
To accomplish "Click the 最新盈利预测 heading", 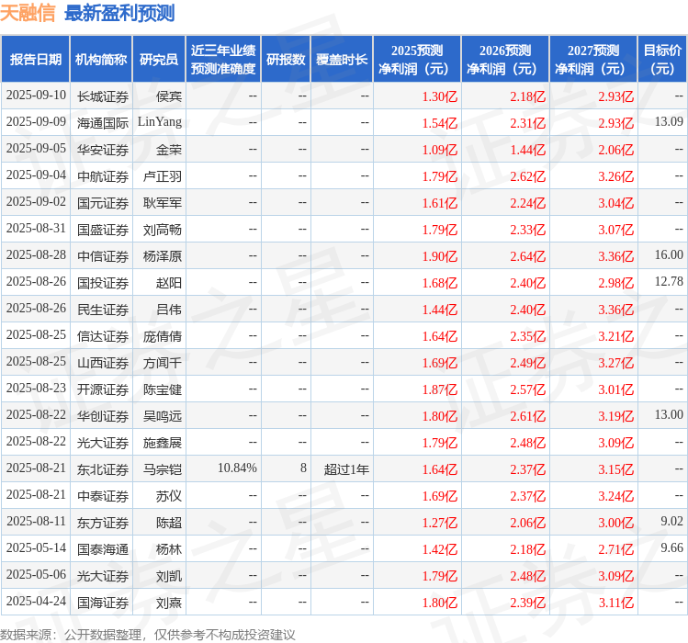I will click(119, 13).
